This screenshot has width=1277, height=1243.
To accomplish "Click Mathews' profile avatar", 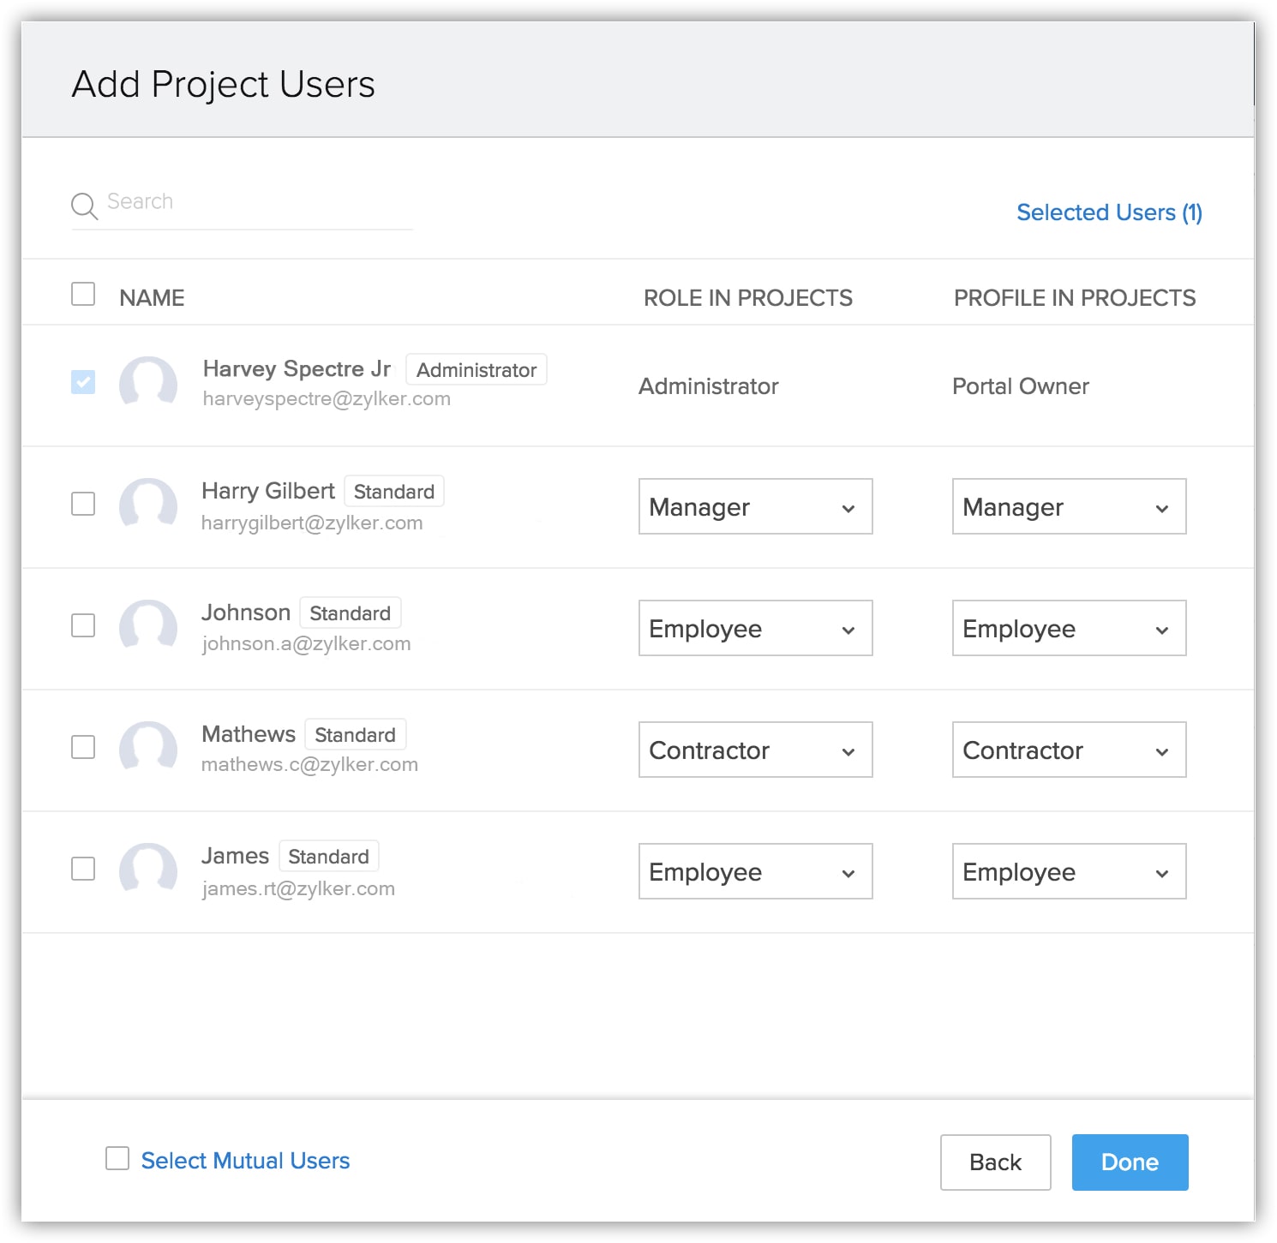I will click(148, 748).
